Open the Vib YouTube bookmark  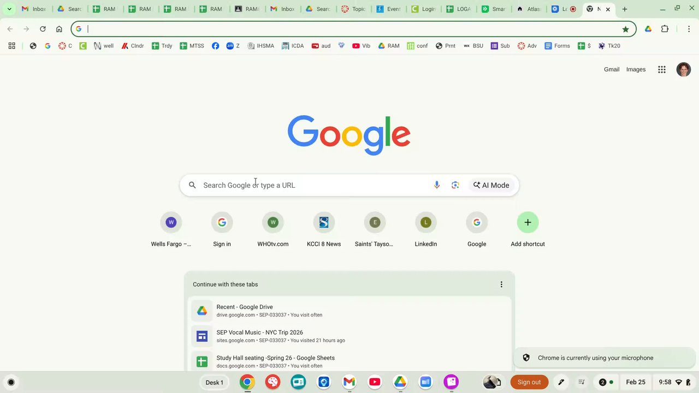pyautogui.click(x=362, y=46)
